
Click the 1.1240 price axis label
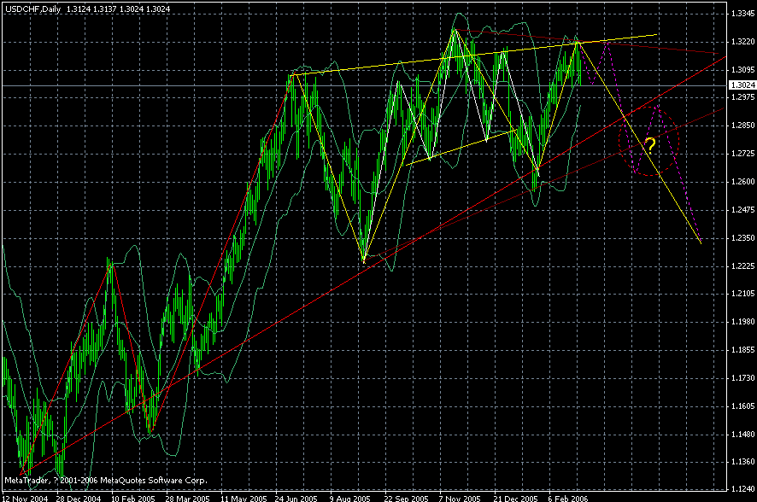[743, 489]
